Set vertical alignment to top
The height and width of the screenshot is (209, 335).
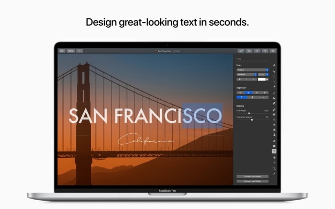(x=242, y=97)
